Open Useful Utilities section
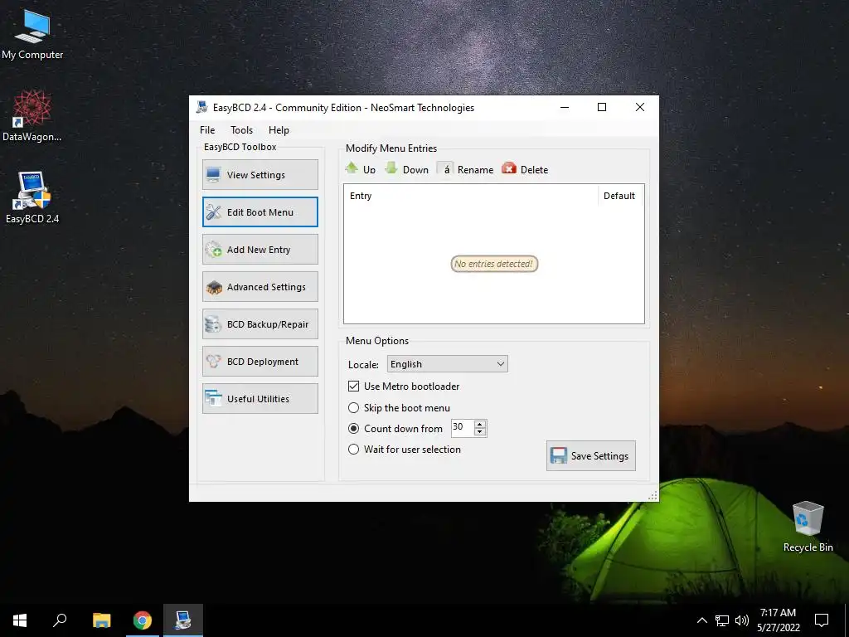The height and width of the screenshot is (637, 849). click(260, 399)
